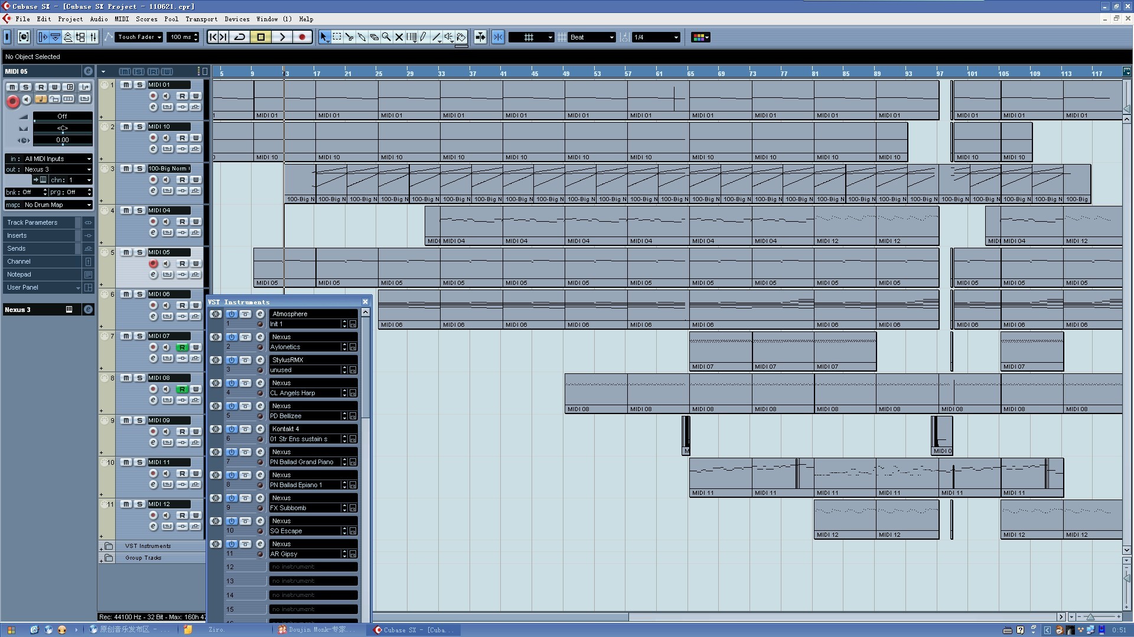Click empty instrument slot 12

click(x=314, y=567)
